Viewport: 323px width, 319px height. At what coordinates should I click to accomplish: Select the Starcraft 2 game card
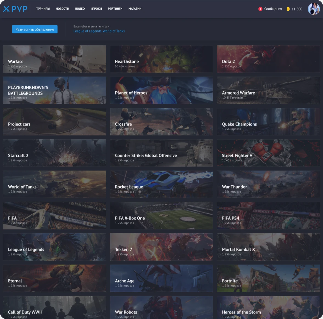click(x=55, y=153)
